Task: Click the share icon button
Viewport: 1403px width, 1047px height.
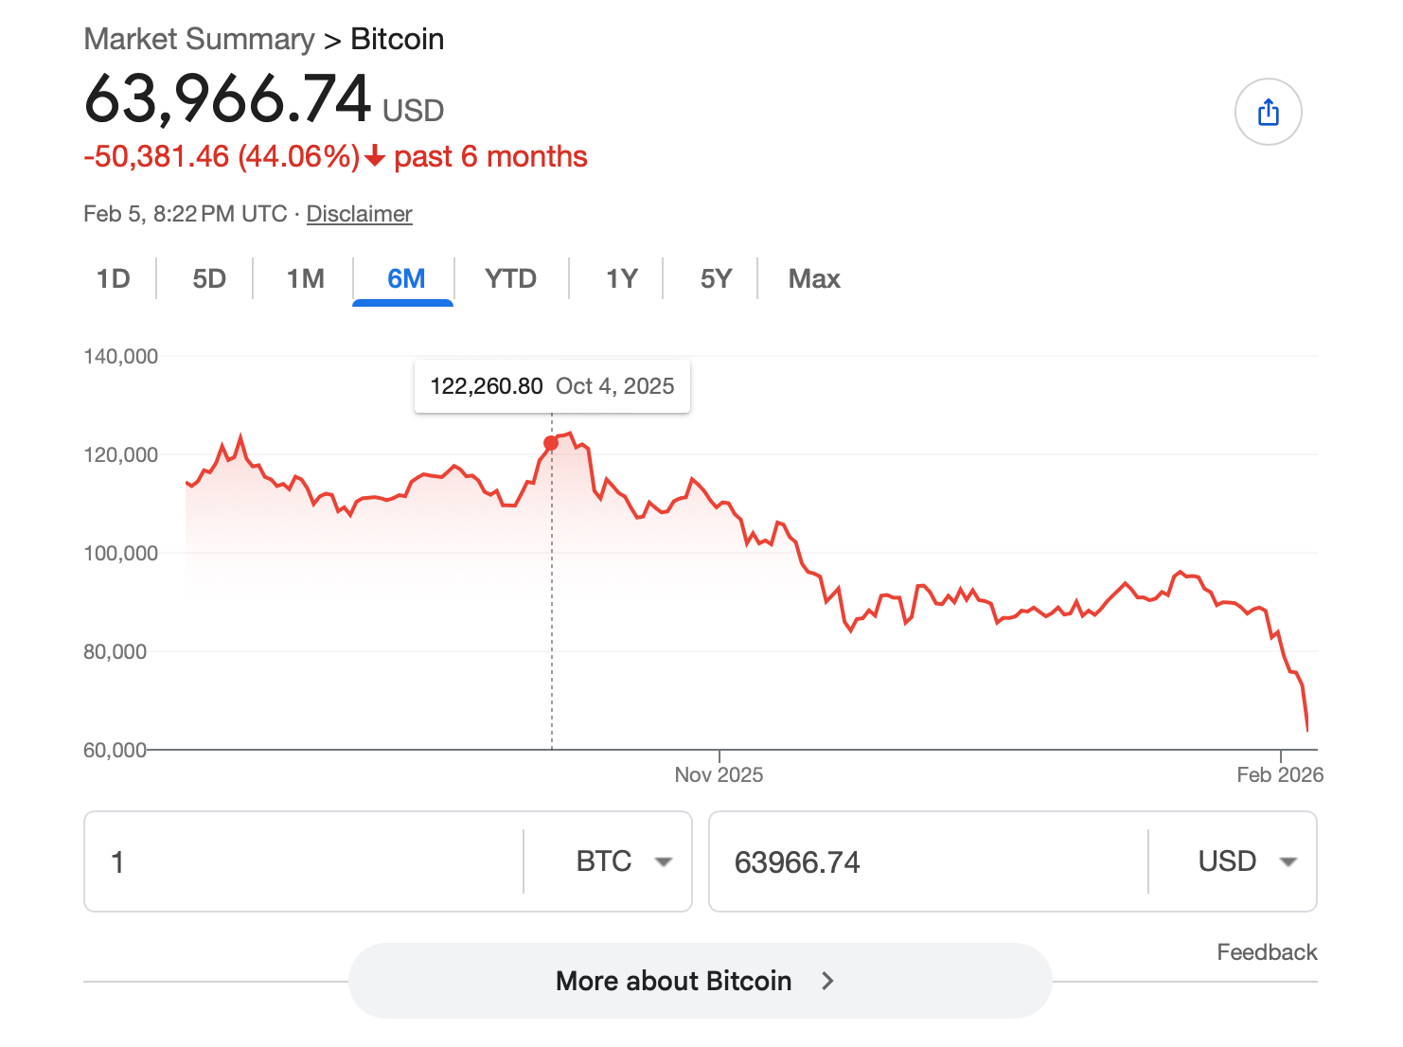Action: coord(1268,112)
